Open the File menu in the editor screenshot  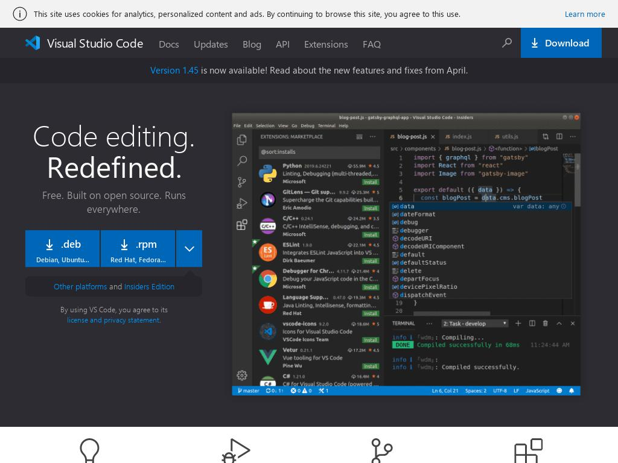click(237, 125)
